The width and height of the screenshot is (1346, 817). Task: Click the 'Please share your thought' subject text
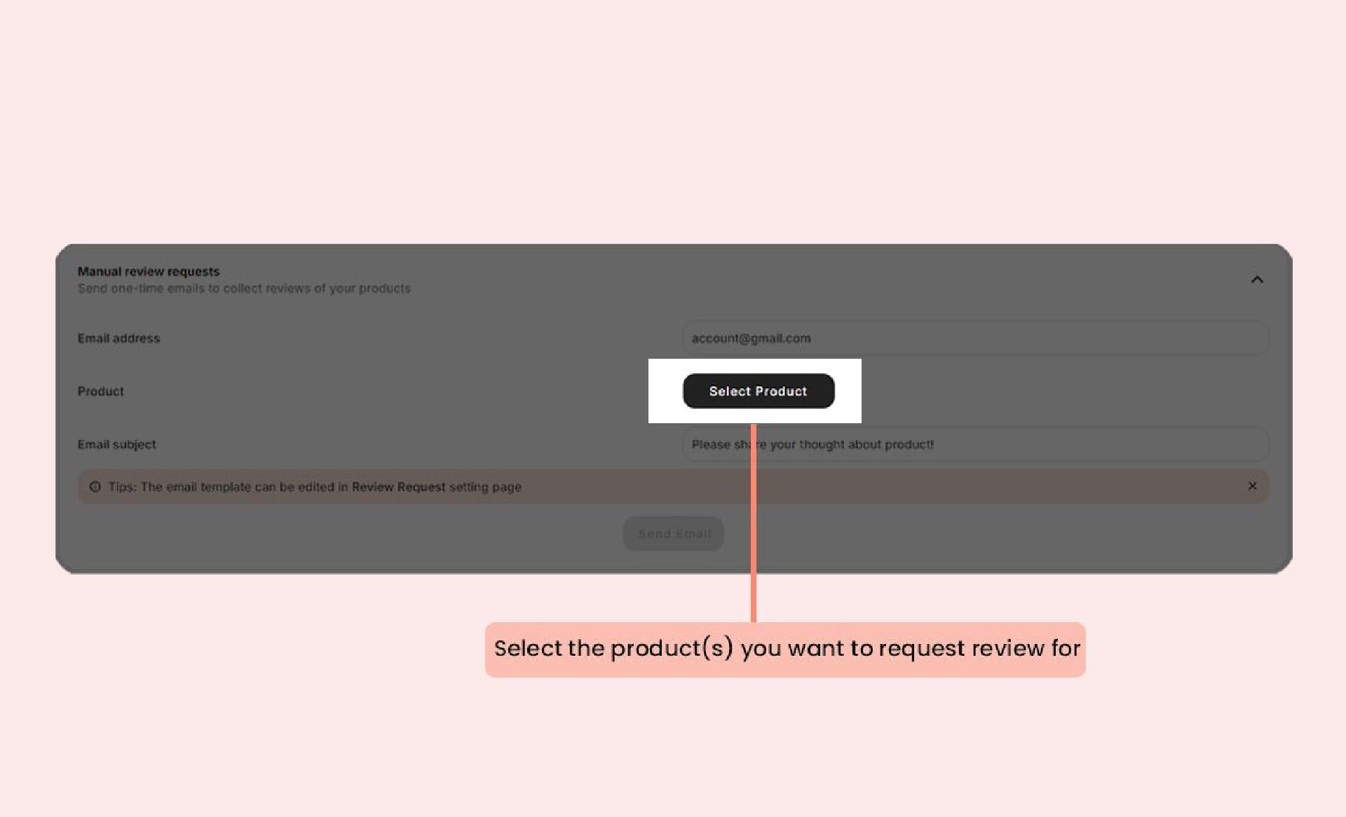coord(841,444)
